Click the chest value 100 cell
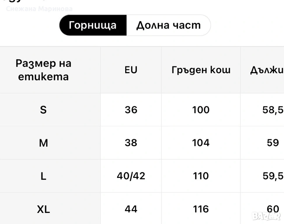The height and width of the screenshot is (224, 284). click(201, 110)
